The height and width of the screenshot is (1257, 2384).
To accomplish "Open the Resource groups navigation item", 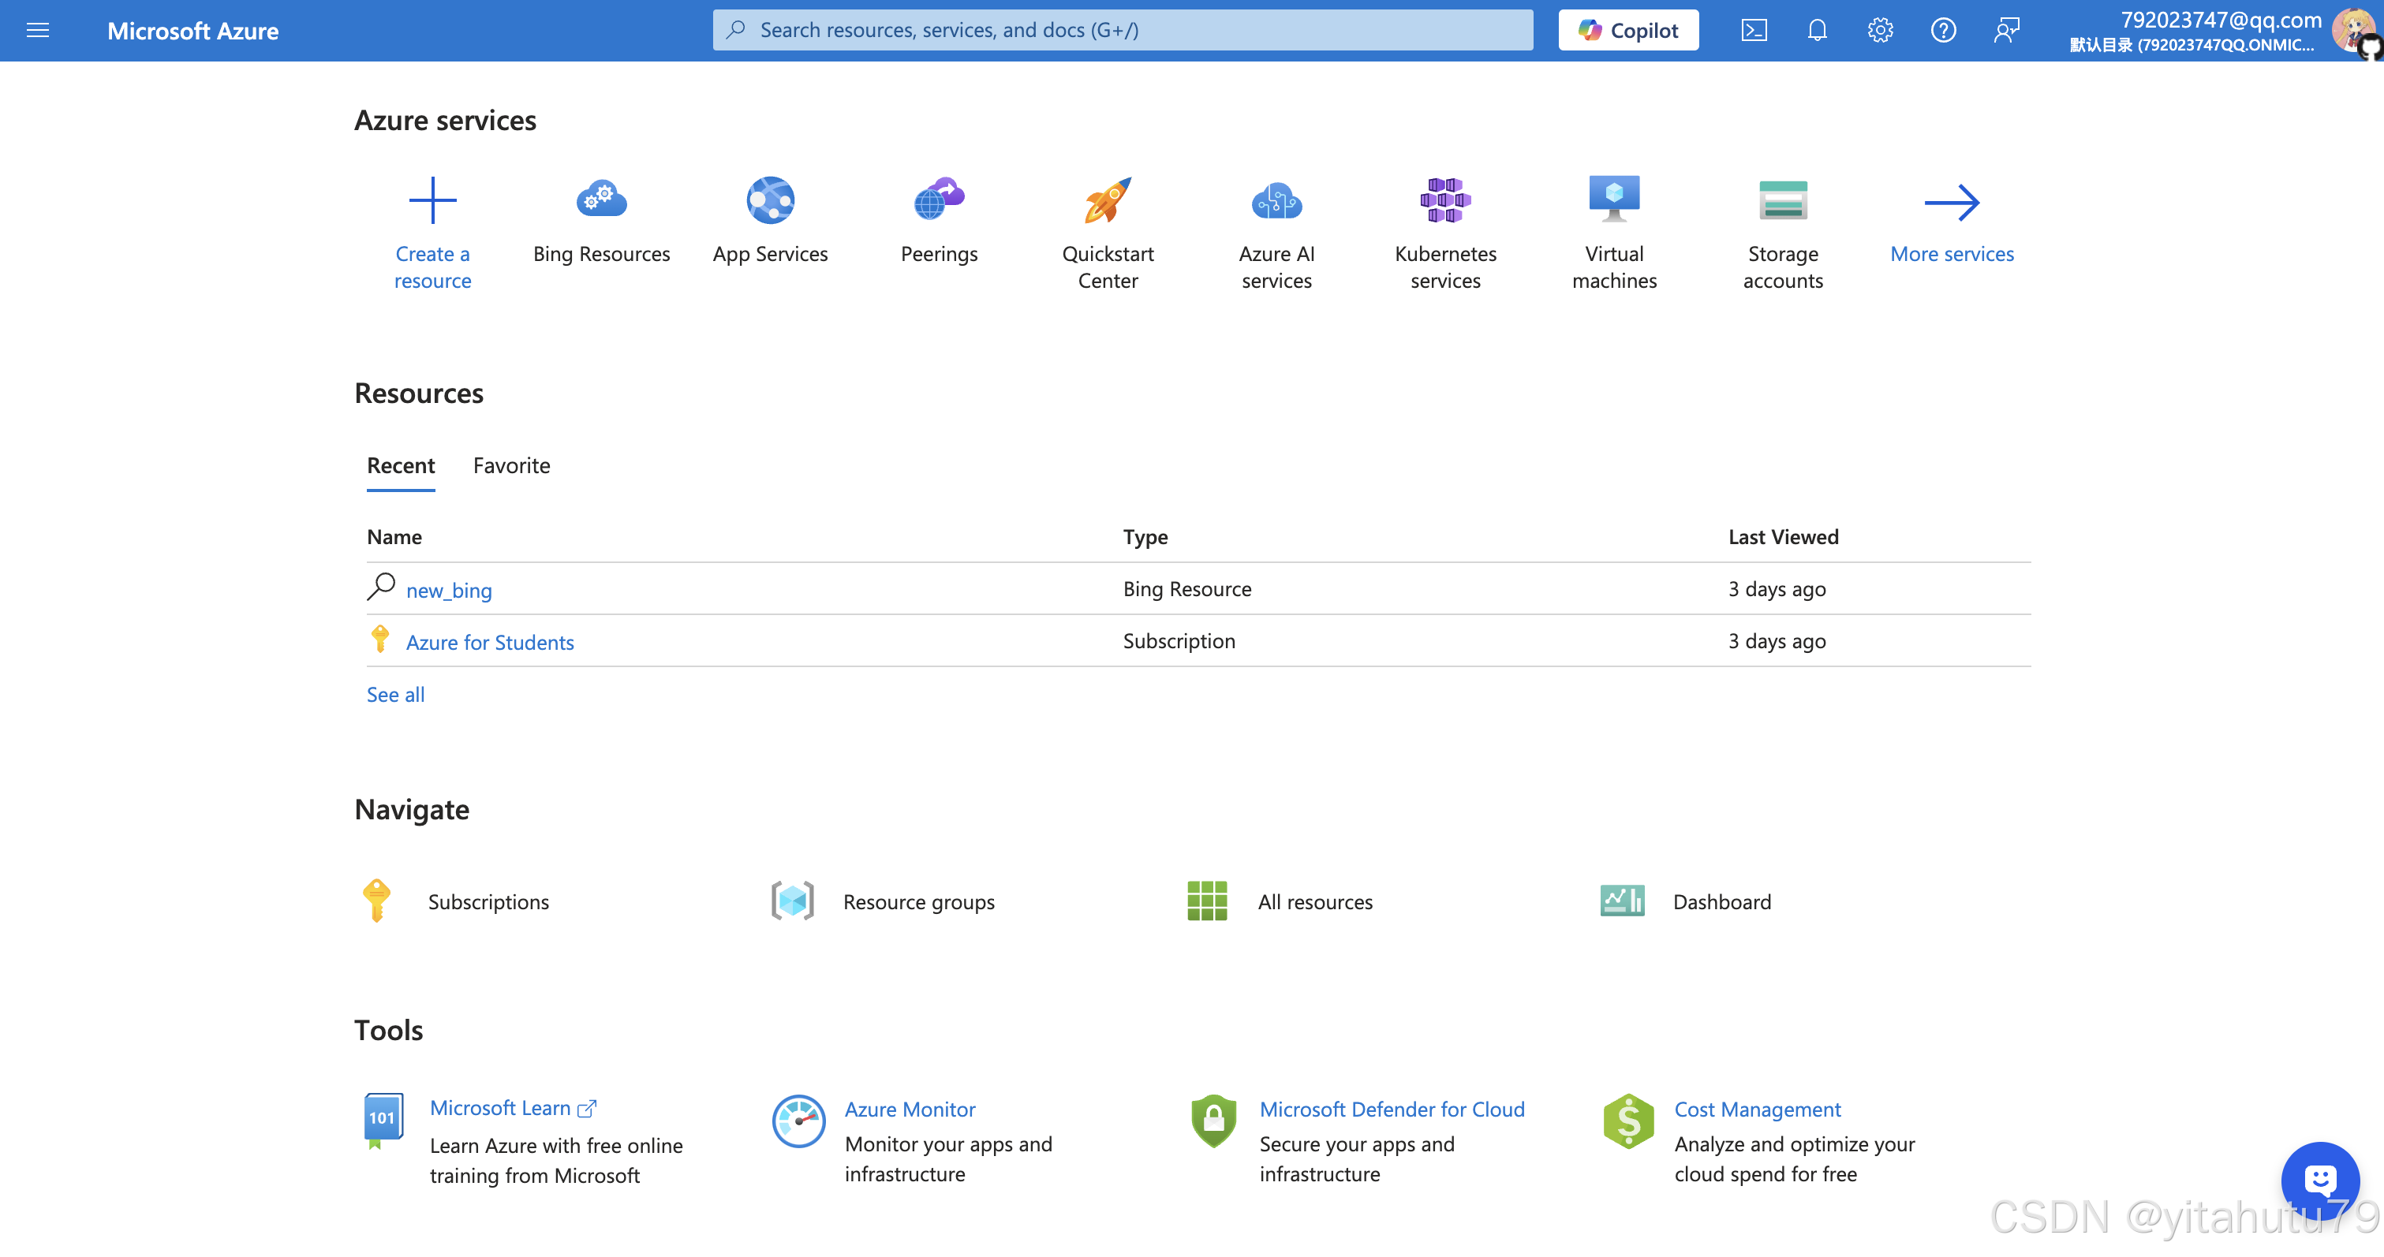I will [918, 901].
